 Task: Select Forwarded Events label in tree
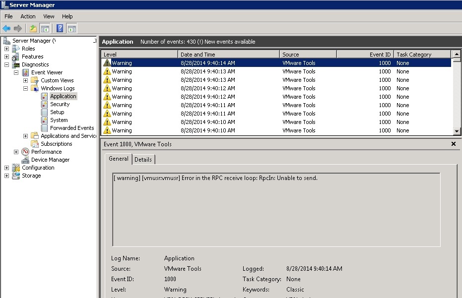pyautogui.click(x=72, y=128)
